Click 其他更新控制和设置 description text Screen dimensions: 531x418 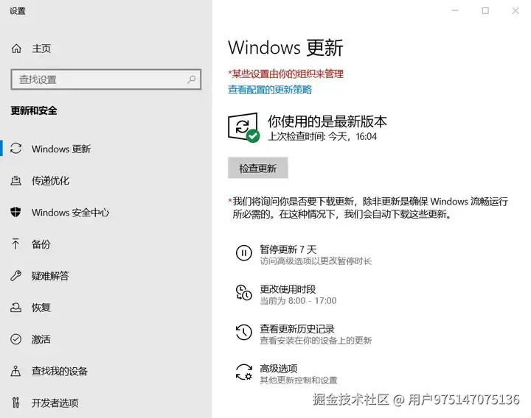pos(299,380)
